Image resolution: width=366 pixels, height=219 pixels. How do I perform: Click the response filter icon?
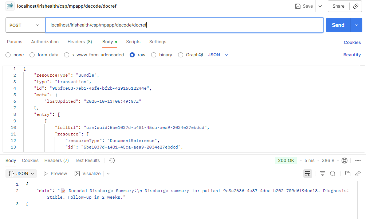(322, 174)
